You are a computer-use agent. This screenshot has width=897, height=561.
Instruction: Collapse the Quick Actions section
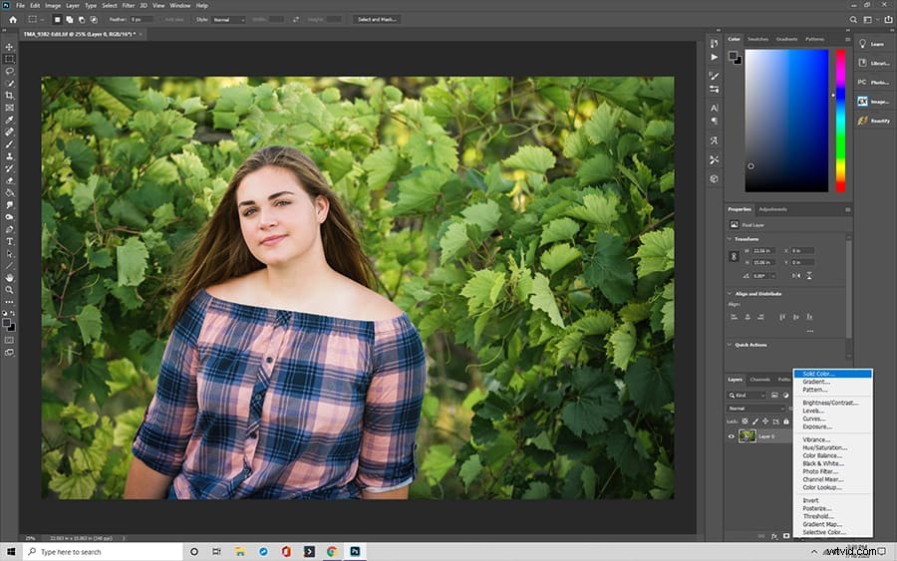730,345
